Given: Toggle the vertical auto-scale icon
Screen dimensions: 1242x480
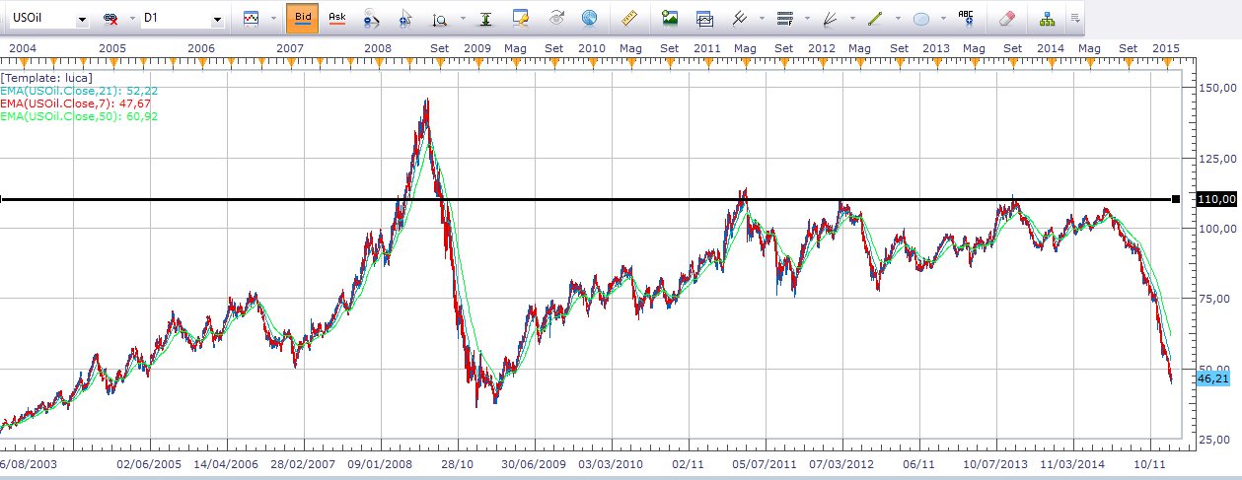Looking at the screenshot, I should 484,18.
